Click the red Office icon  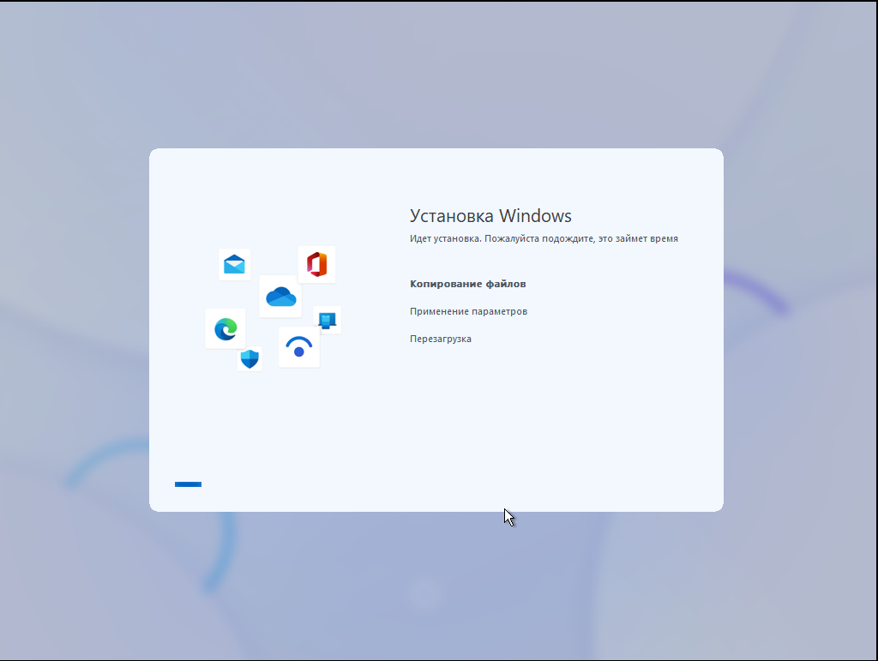316,264
